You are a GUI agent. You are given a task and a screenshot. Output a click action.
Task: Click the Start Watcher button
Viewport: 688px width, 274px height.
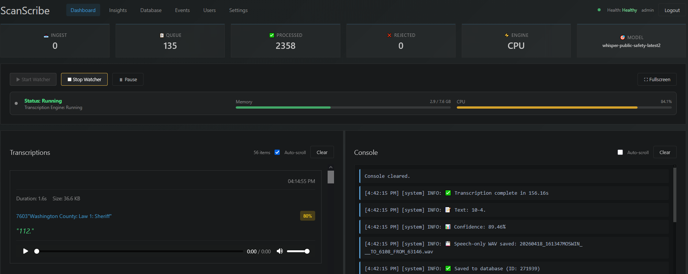point(33,79)
